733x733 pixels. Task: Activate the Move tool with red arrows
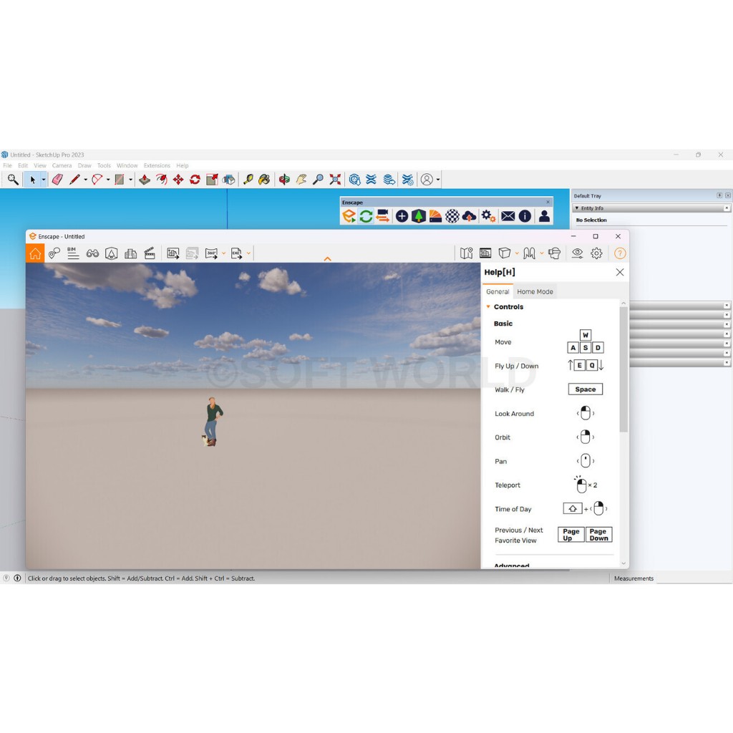click(178, 180)
